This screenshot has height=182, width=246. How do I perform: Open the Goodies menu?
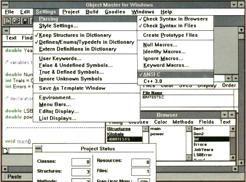pyautogui.click(x=114, y=12)
